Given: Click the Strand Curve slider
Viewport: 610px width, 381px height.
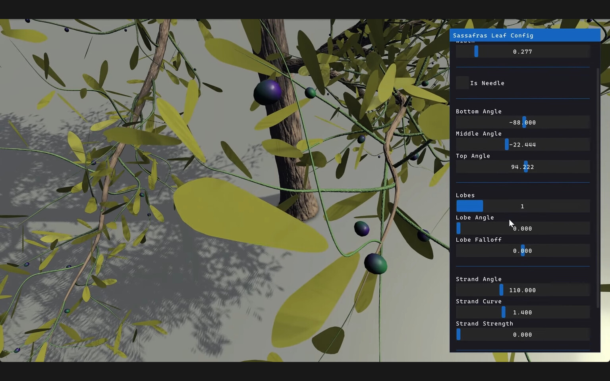Looking at the screenshot, I should tap(523, 312).
